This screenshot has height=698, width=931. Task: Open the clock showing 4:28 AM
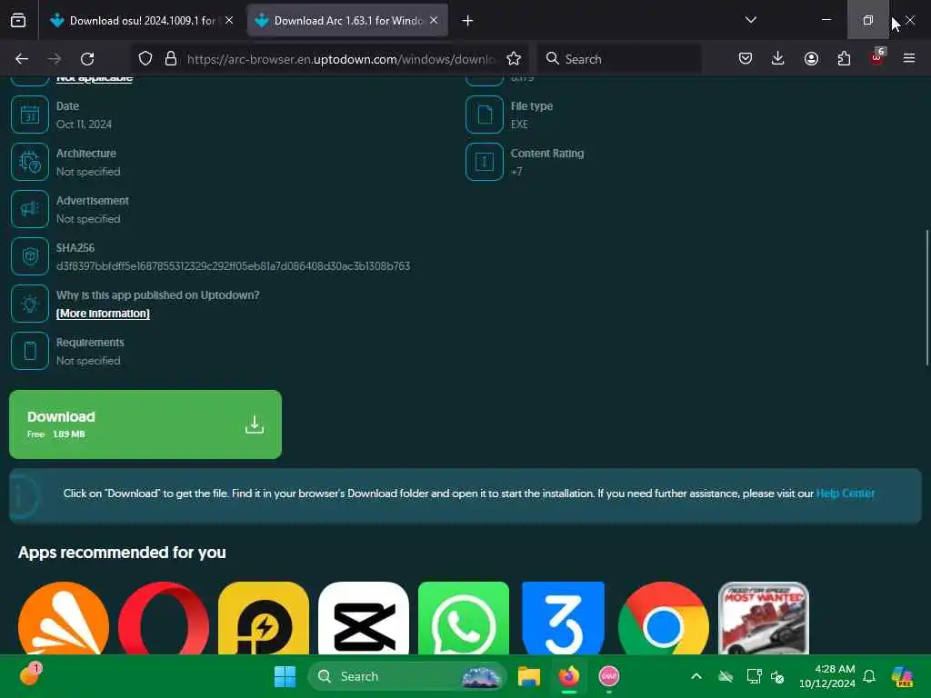(x=826, y=676)
